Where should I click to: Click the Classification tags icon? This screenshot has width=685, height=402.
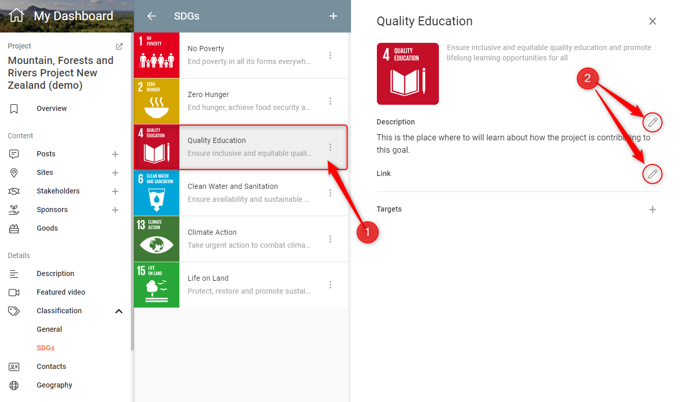tap(14, 311)
